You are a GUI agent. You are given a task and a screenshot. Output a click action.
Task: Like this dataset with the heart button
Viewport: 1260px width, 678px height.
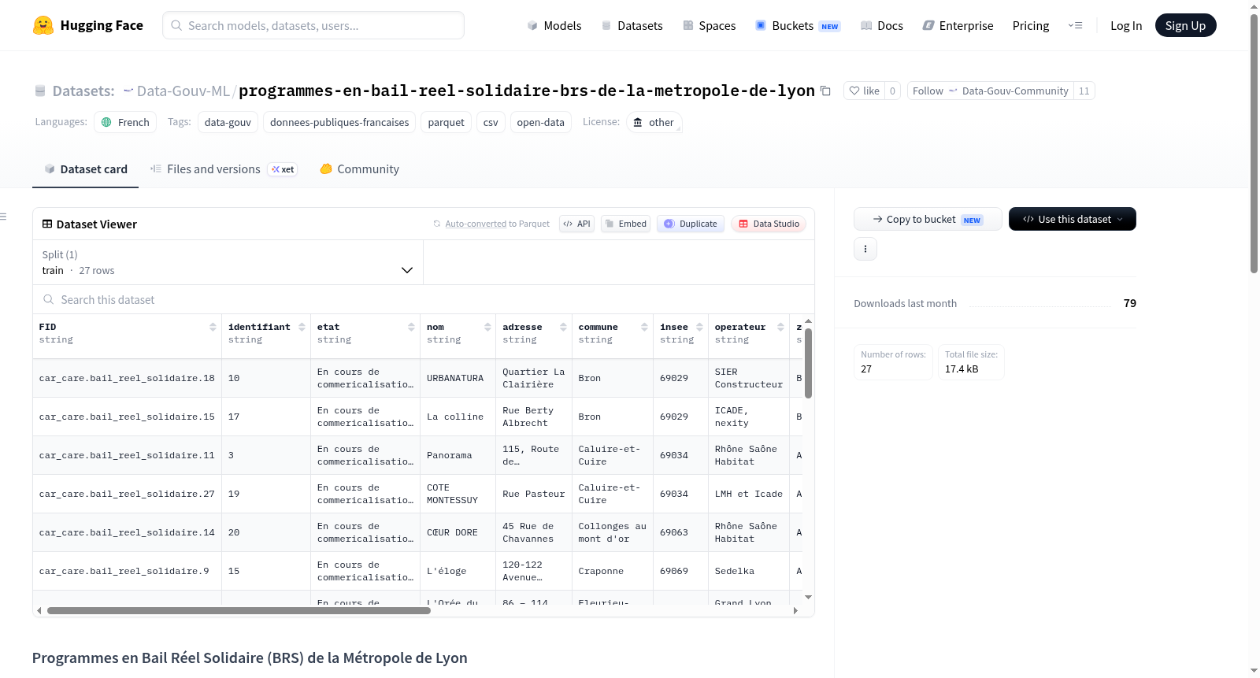tap(864, 91)
